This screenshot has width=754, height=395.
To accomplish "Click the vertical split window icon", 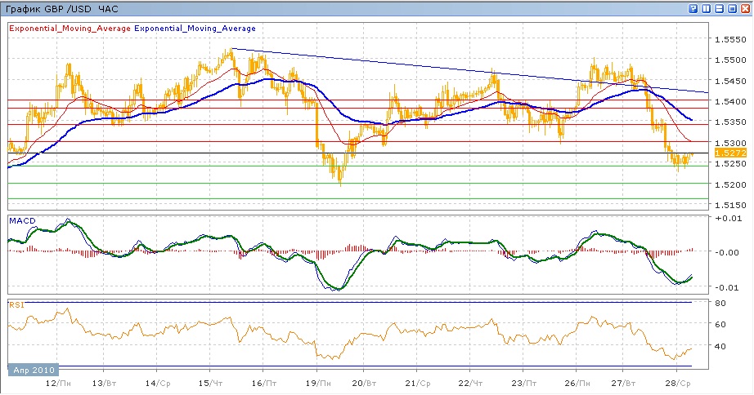I will pyautogui.click(x=707, y=8).
